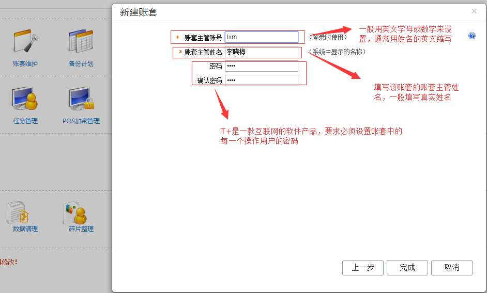Select the 确认密码 password field

(x=261, y=80)
